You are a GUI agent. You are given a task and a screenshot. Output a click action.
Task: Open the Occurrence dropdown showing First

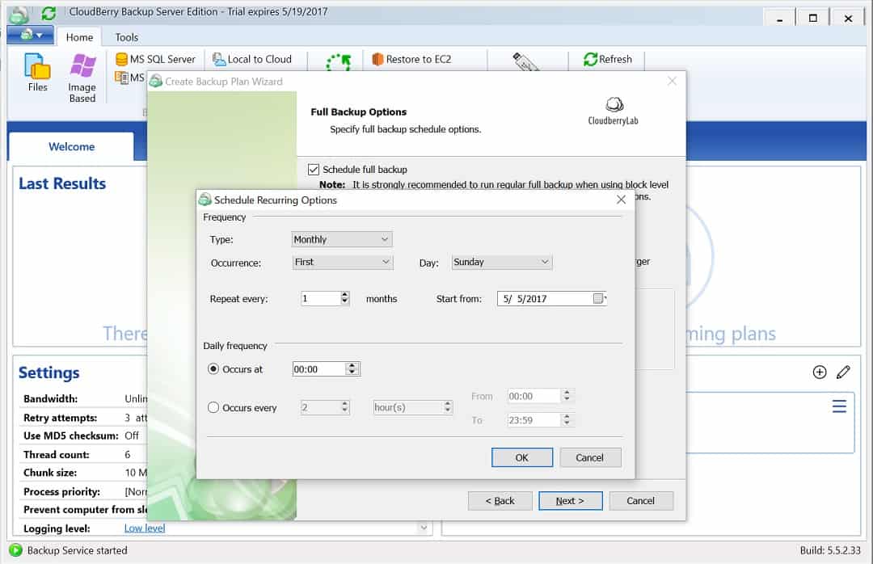[x=343, y=262]
